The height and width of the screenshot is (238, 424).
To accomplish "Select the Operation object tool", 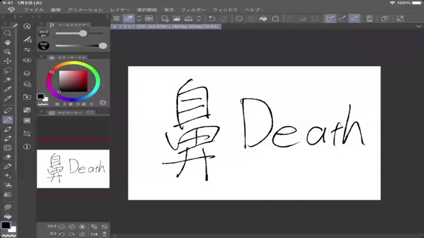I will point(7,52).
